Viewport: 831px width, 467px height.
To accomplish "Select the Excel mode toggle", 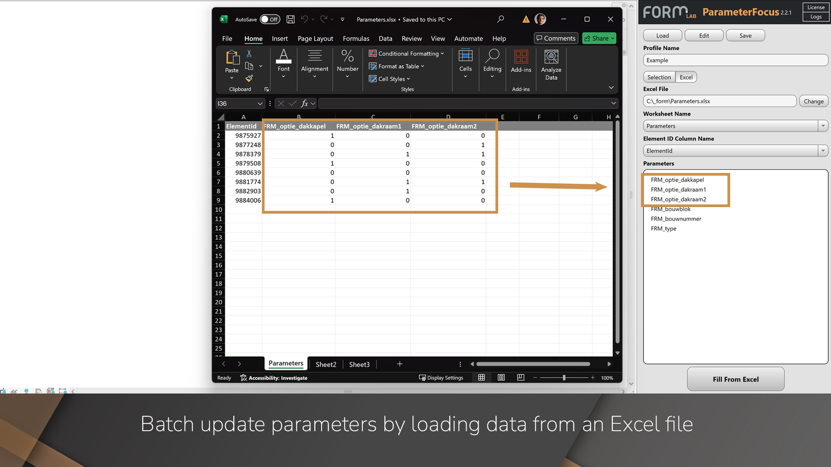I will pyautogui.click(x=686, y=77).
